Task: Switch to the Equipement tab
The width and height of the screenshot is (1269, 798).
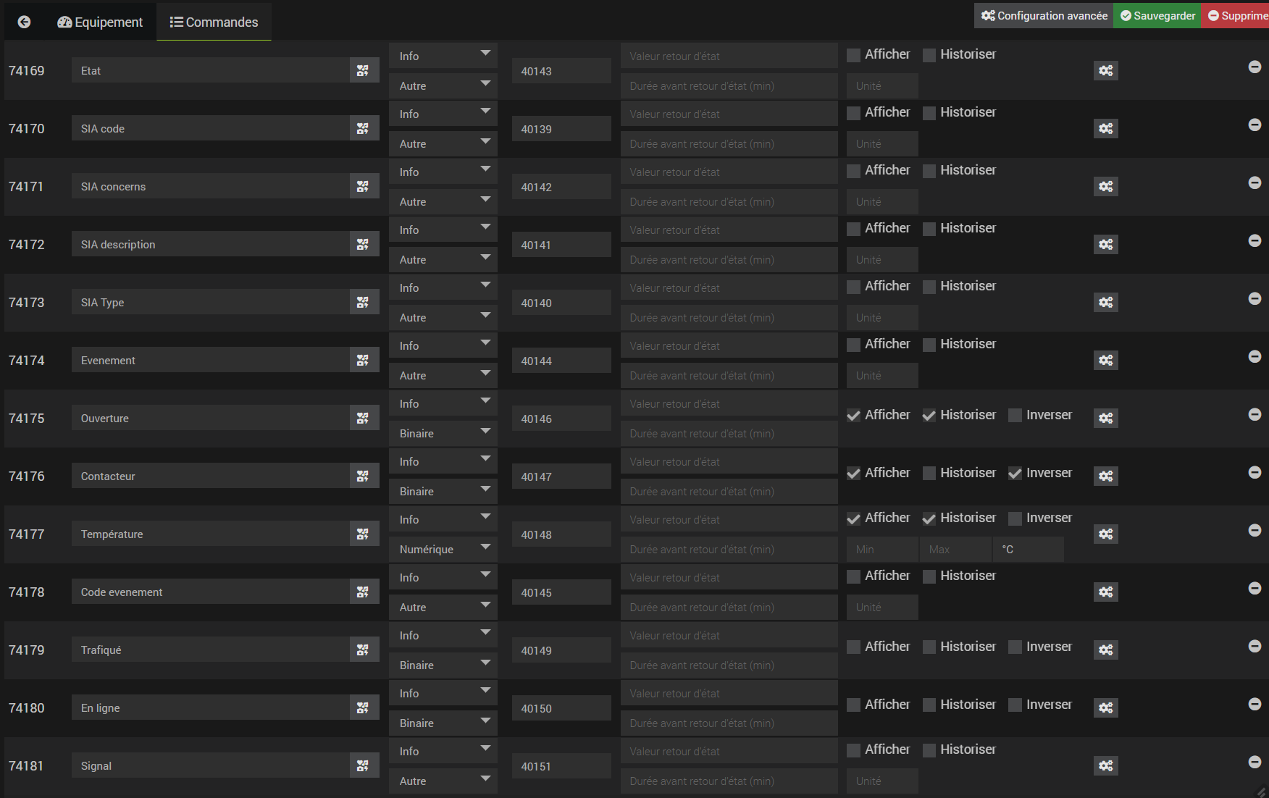Action: coord(100,22)
